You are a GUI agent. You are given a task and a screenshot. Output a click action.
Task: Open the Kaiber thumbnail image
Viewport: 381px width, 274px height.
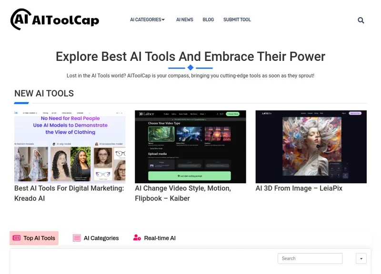point(190,147)
